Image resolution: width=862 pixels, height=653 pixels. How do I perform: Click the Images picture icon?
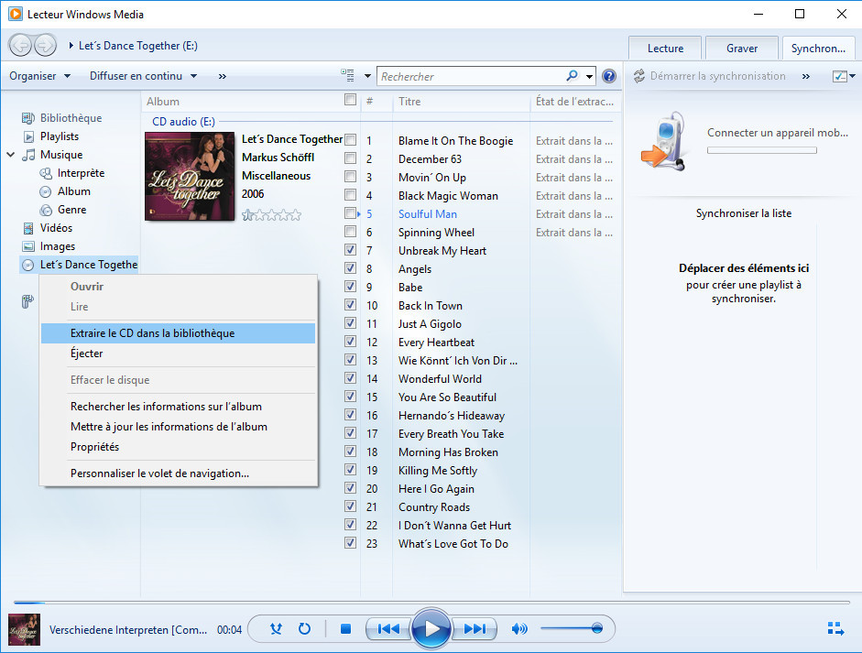[x=28, y=246]
